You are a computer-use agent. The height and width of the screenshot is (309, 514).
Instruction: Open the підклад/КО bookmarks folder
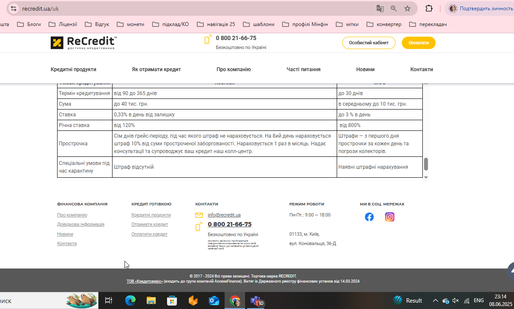[x=170, y=24]
